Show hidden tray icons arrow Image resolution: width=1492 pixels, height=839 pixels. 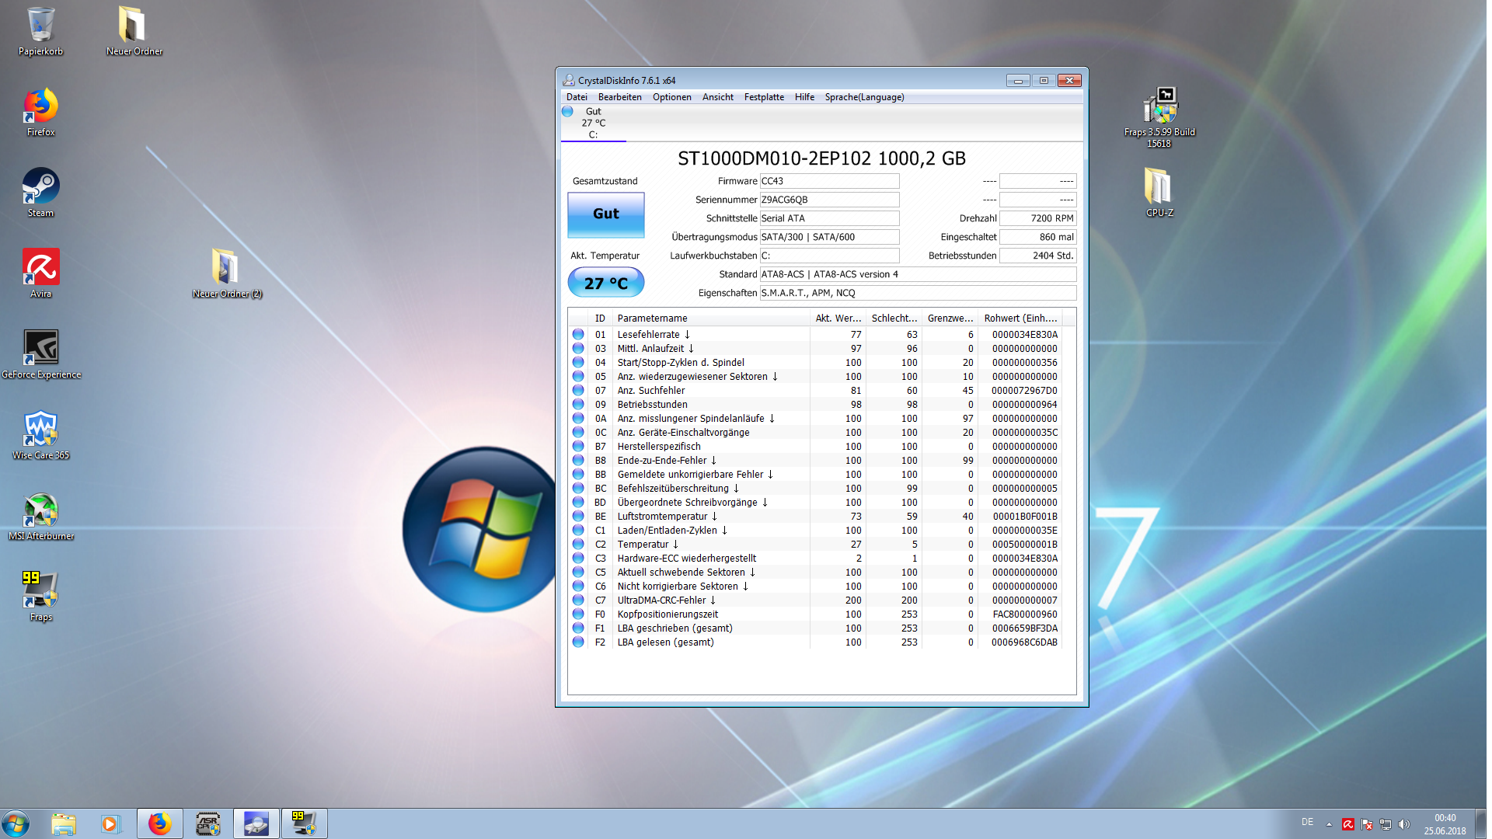coord(1329,824)
